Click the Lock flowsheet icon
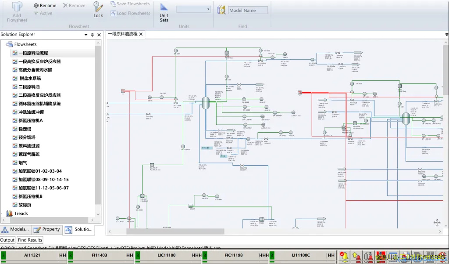The width and height of the screenshot is (449, 264). [98, 10]
